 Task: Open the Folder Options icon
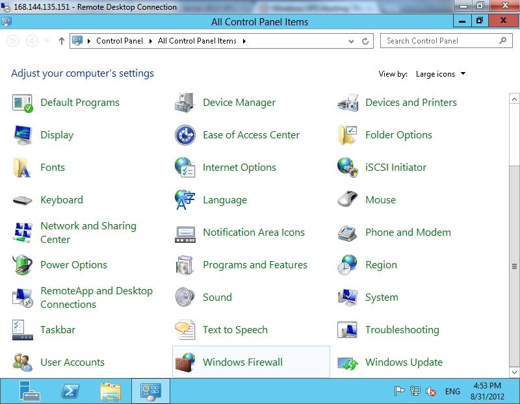(348, 135)
